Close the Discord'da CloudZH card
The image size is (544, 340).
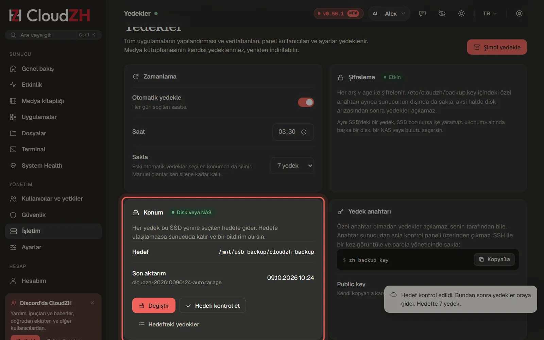pos(92,303)
